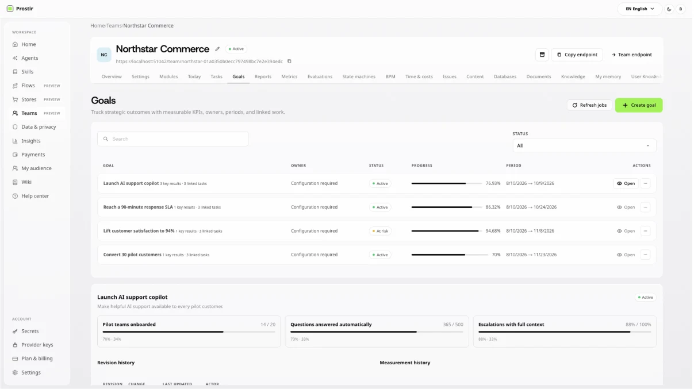This screenshot has width=694, height=389.
Task: Switch to the Metrics tab
Action: pos(289,76)
